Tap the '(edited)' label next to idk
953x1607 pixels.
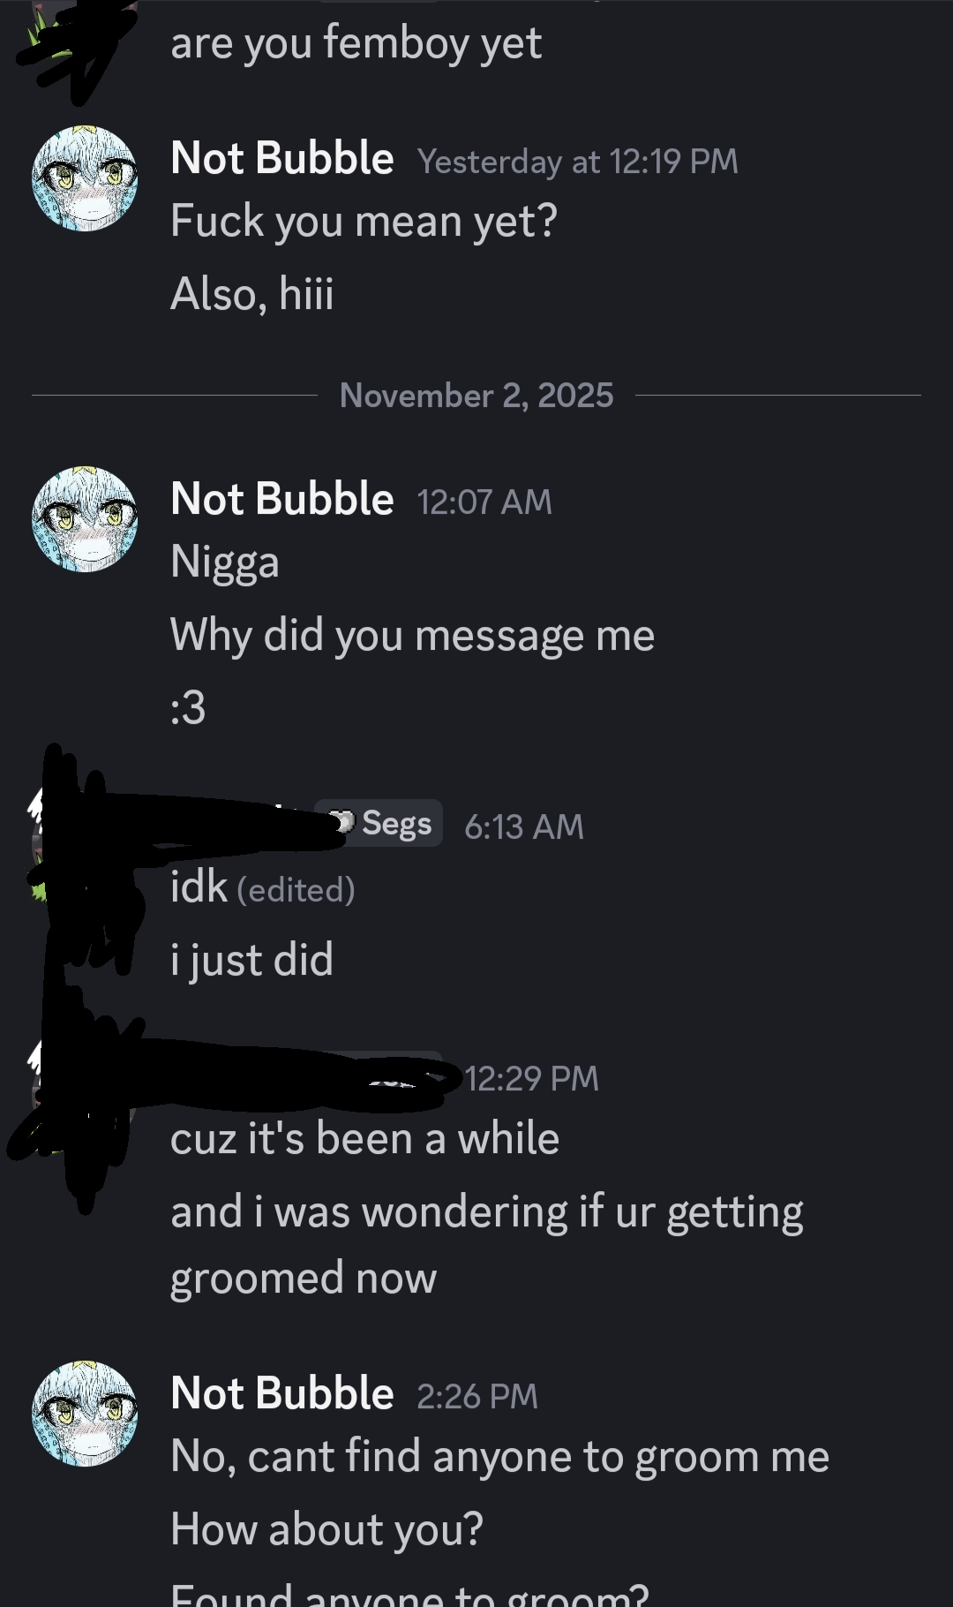[x=296, y=890]
